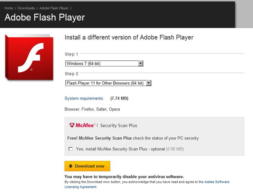Open Adobe Flash Player breadcrumb link
Image resolution: width=253 pixels, height=193 pixels.
coord(54,8)
